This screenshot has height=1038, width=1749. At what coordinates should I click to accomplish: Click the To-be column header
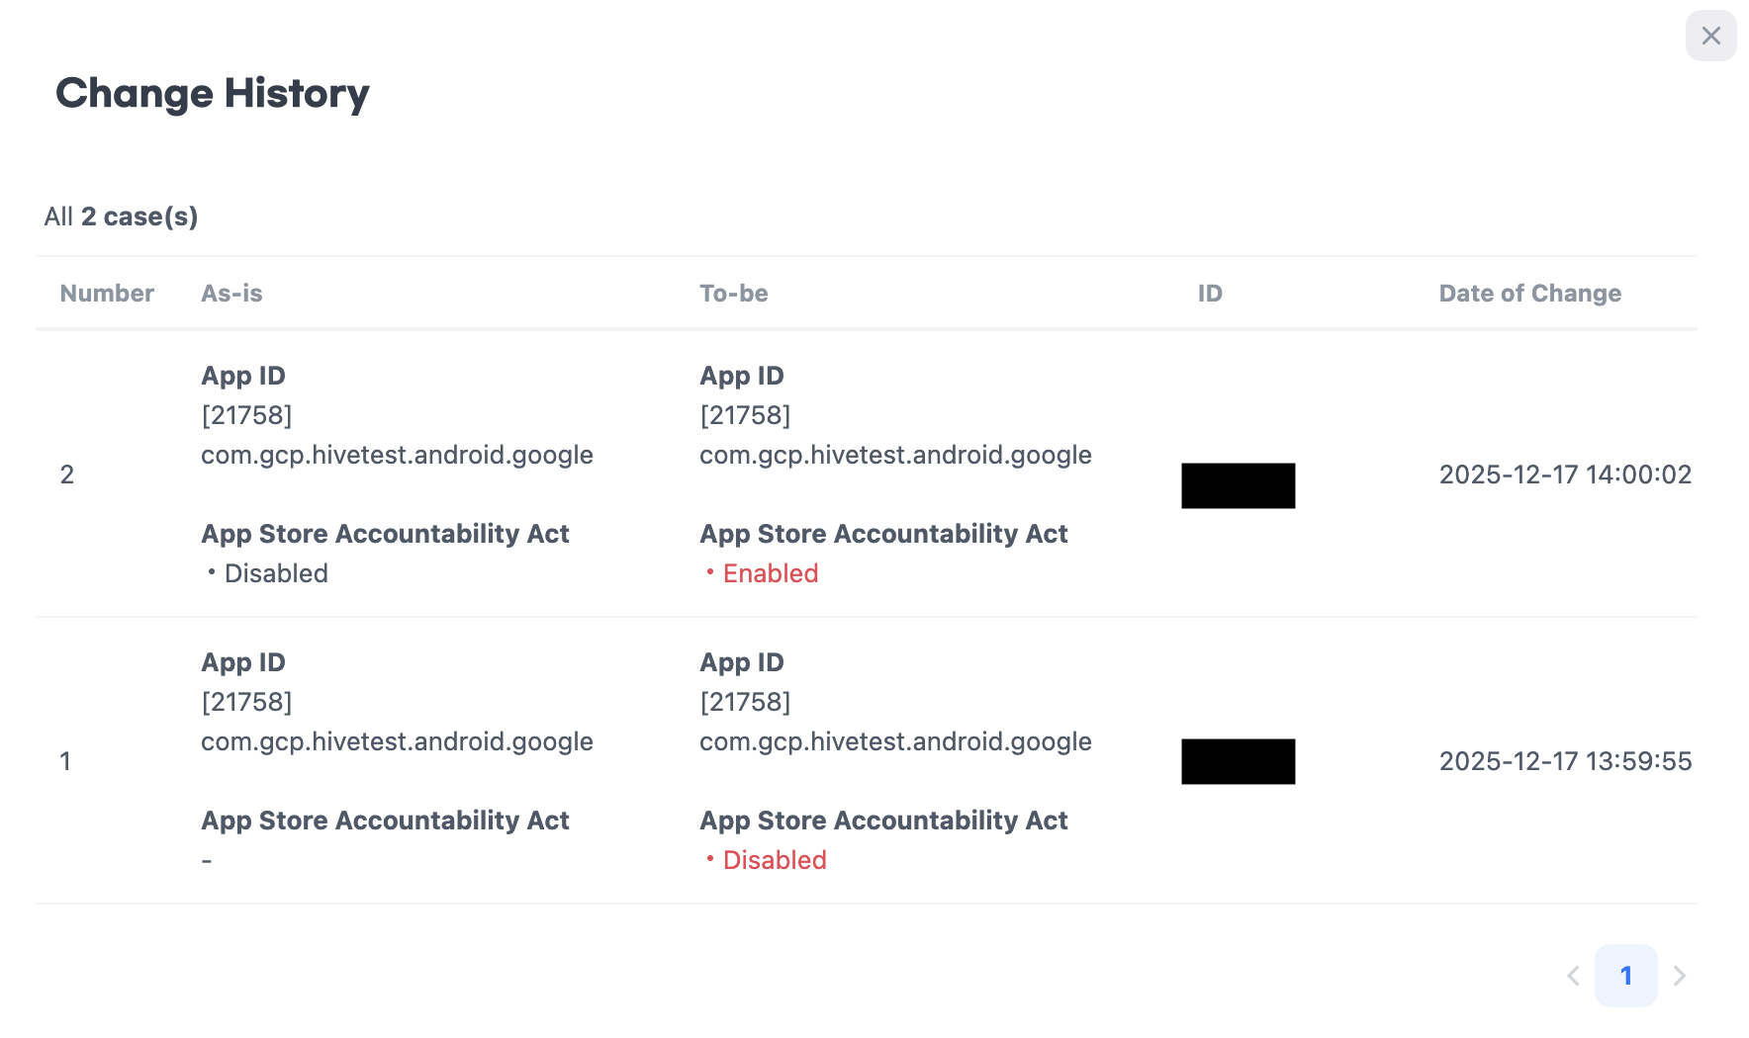(x=733, y=294)
